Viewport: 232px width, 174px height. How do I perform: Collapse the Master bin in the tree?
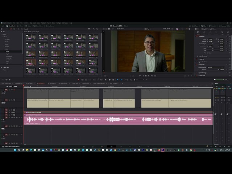coord(1,34)
